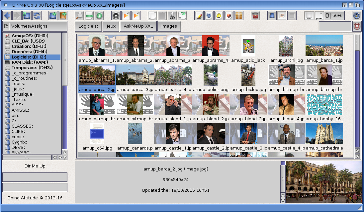This screenshot has width=364, height=212.
Task: Click the Logiciels: root button
Action: coord(88,26)
